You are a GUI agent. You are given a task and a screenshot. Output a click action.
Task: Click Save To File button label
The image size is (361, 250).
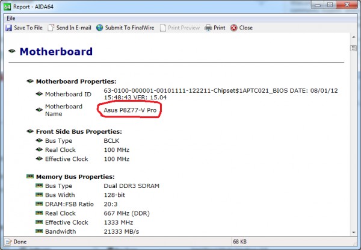pyautogui.click(x=28, y=28)
